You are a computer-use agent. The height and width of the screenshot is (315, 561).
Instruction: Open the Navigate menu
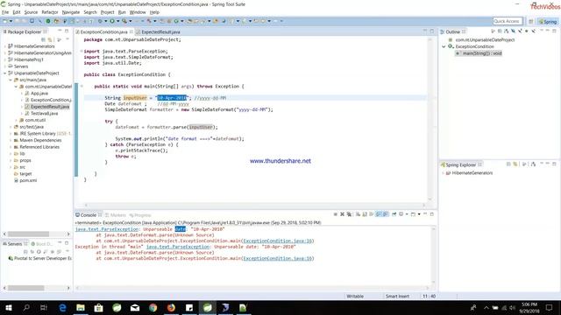(71, 12)
